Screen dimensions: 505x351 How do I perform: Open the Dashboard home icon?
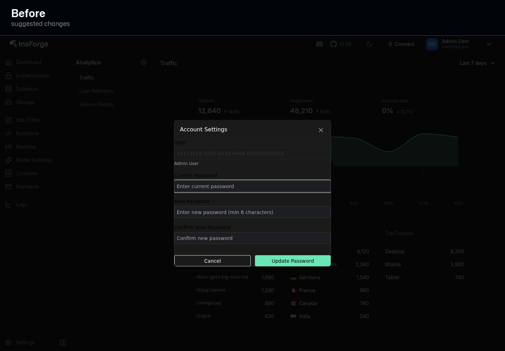click(x=9, y=62)
